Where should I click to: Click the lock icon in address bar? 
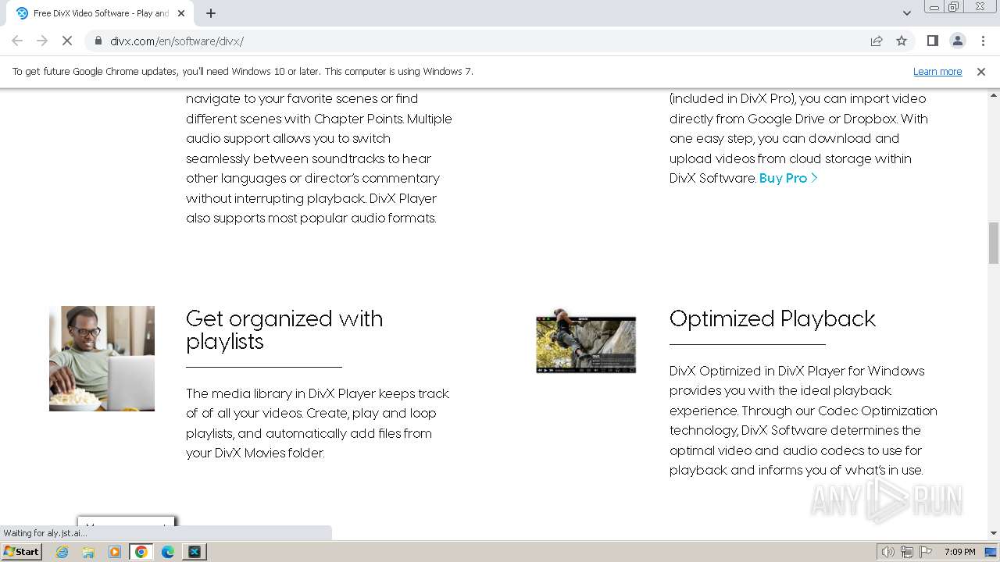[x=98, y=41]
